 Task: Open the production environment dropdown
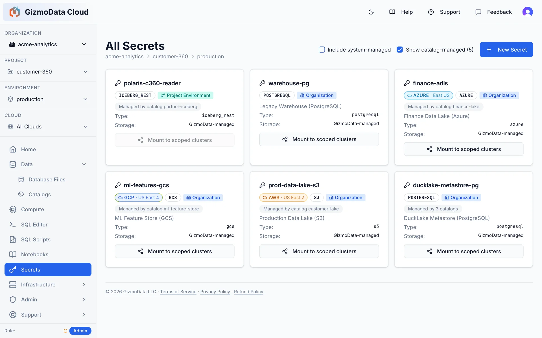click(48, 99)
